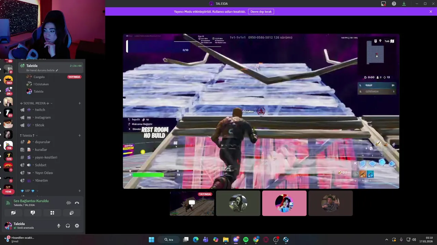
Task: Open the server with 363 badge
Action: pos(8,80)
